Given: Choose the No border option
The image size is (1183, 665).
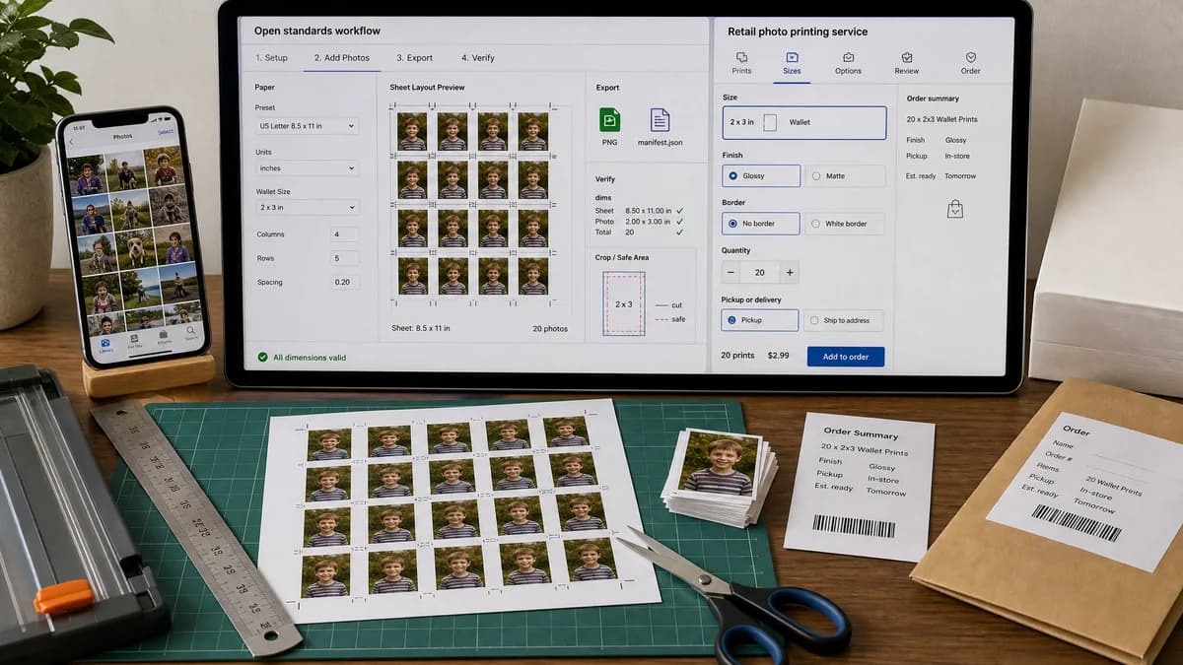Looking at the screenshot, I should tap(761, 224).
